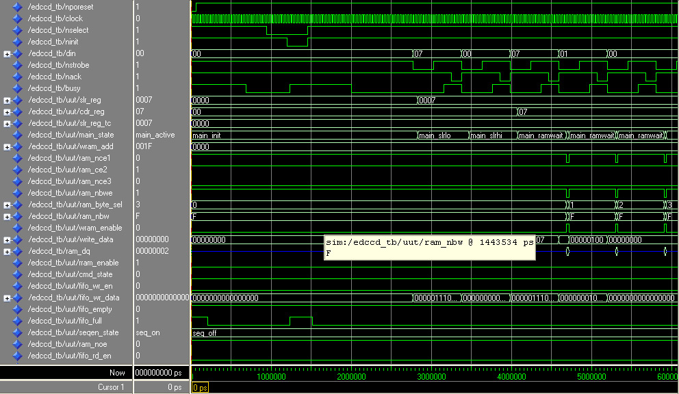Click the main_active value of main_state
The image size is (679, 394).
point(155,135)
